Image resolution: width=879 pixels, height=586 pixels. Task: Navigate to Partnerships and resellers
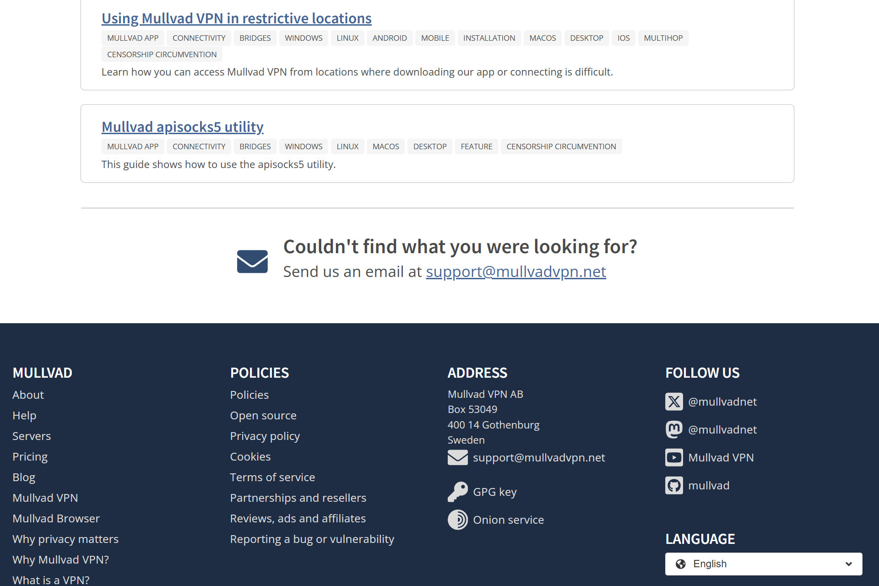[298, 498]
